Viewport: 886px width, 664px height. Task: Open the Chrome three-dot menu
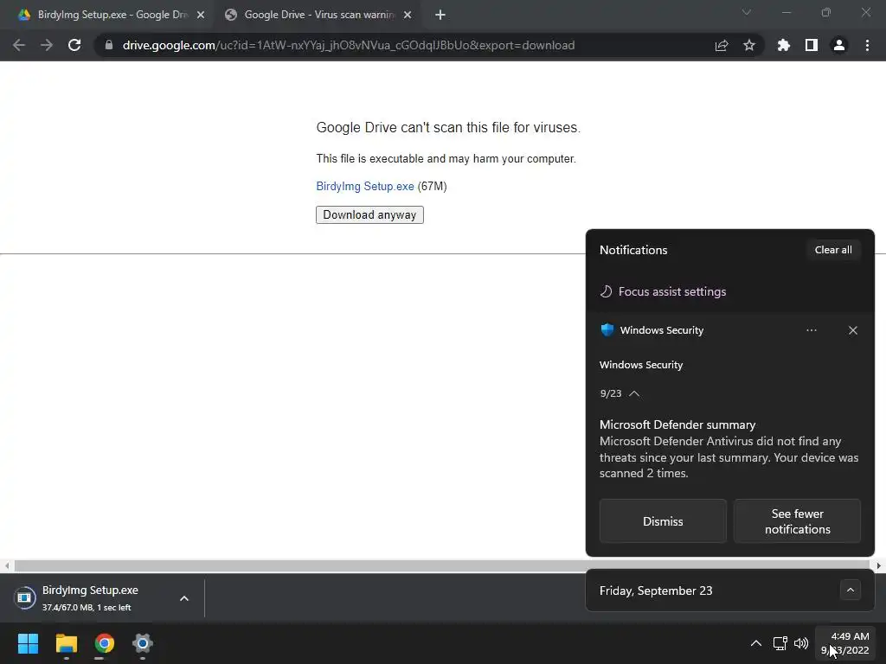[867, 45]
